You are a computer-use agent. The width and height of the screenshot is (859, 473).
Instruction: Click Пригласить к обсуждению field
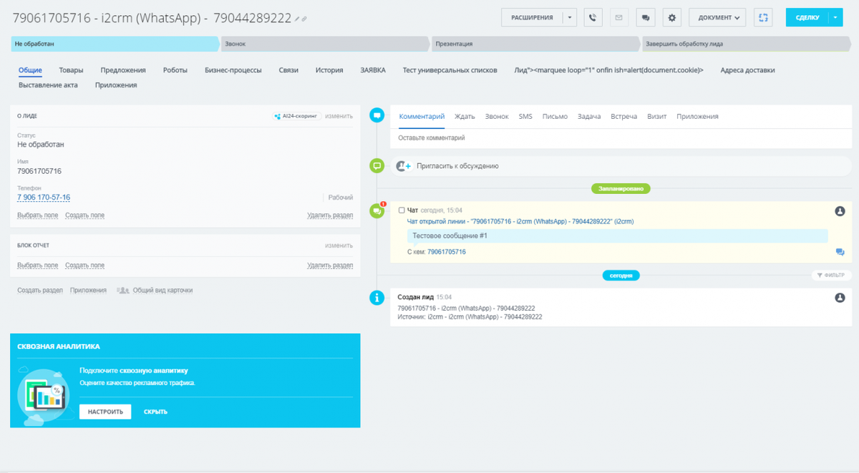point(621,166)
